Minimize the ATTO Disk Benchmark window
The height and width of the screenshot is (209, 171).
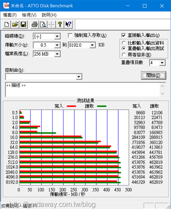click(128, 6)
